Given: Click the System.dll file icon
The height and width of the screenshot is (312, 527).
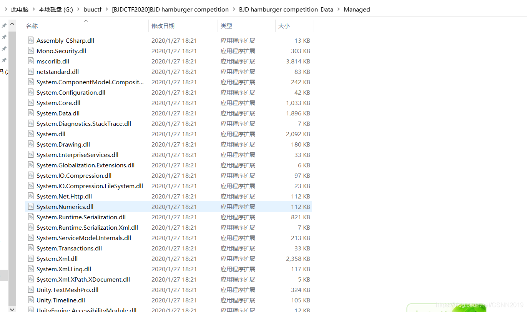Looking at the screenshot, I should [31, 134].
